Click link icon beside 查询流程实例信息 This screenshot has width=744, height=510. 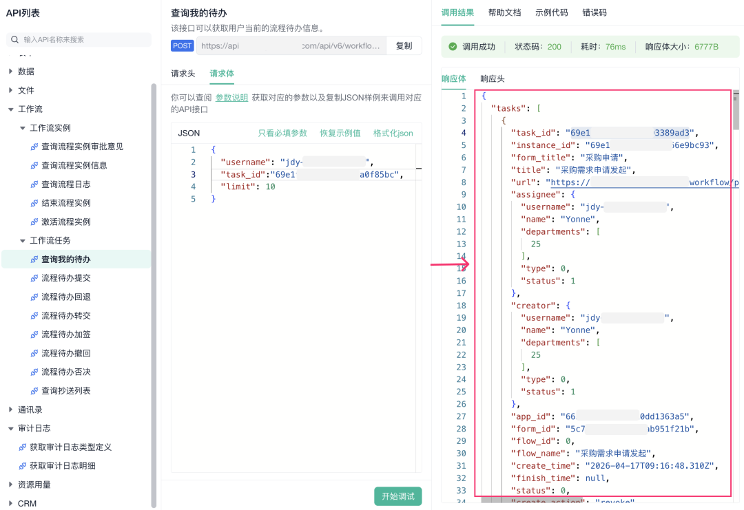point(34,165)
